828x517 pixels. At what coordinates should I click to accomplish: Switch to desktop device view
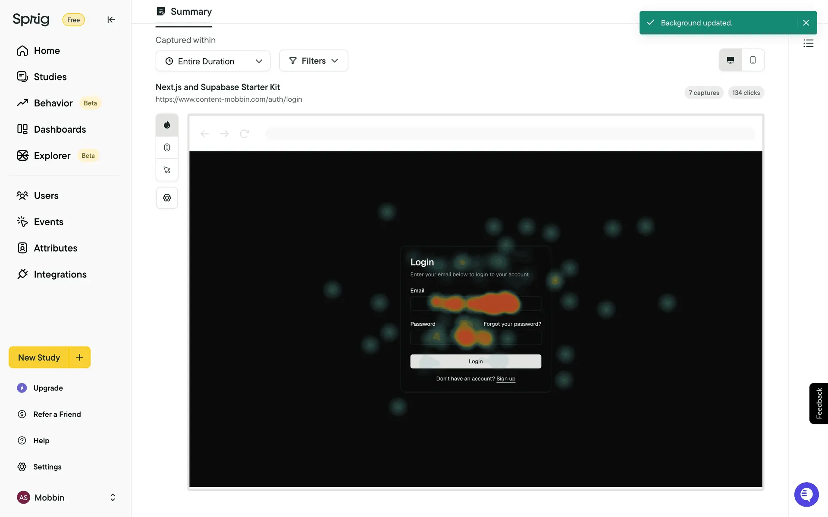(x=731, y=60)
